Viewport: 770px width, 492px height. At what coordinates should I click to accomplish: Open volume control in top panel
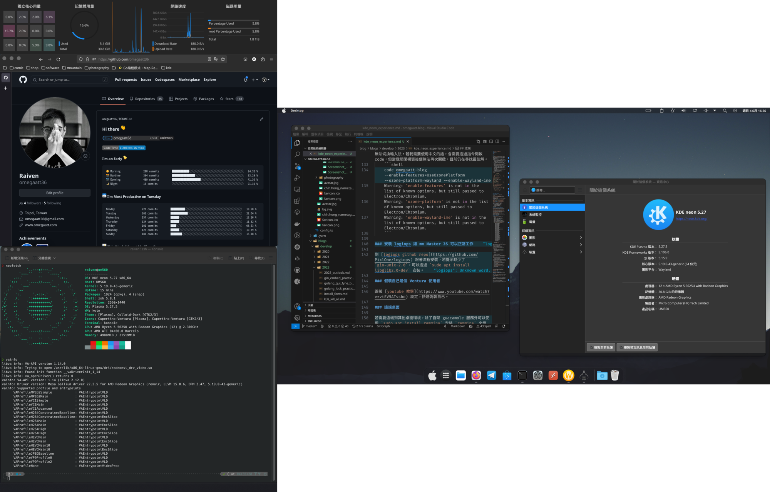click(x=683, y=111)
